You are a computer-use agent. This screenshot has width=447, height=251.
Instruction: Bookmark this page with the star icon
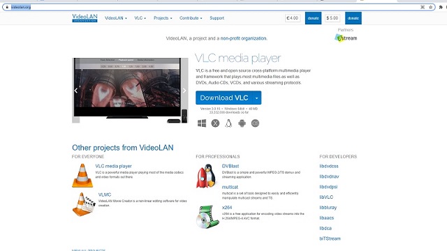click(x=430, y=7)
